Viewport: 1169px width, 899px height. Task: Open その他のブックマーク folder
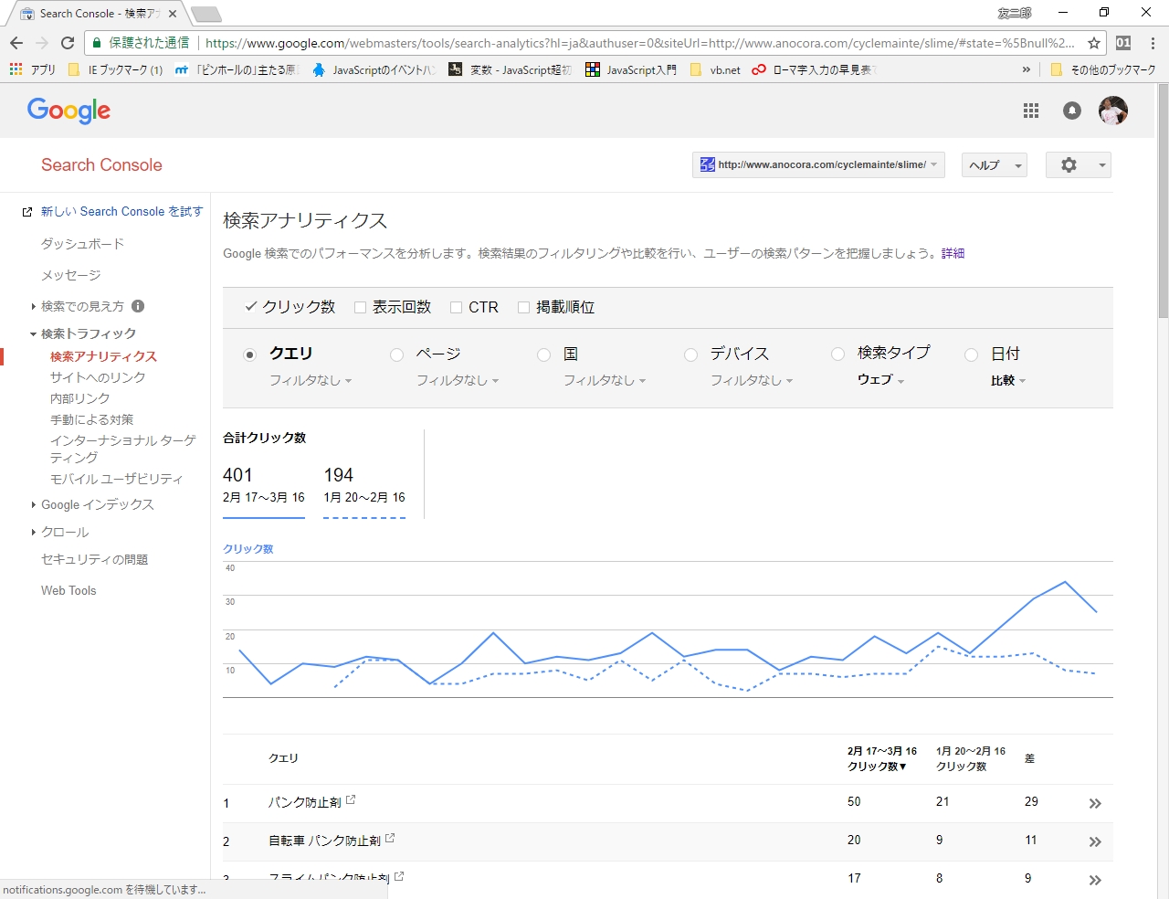[1103, 69]
